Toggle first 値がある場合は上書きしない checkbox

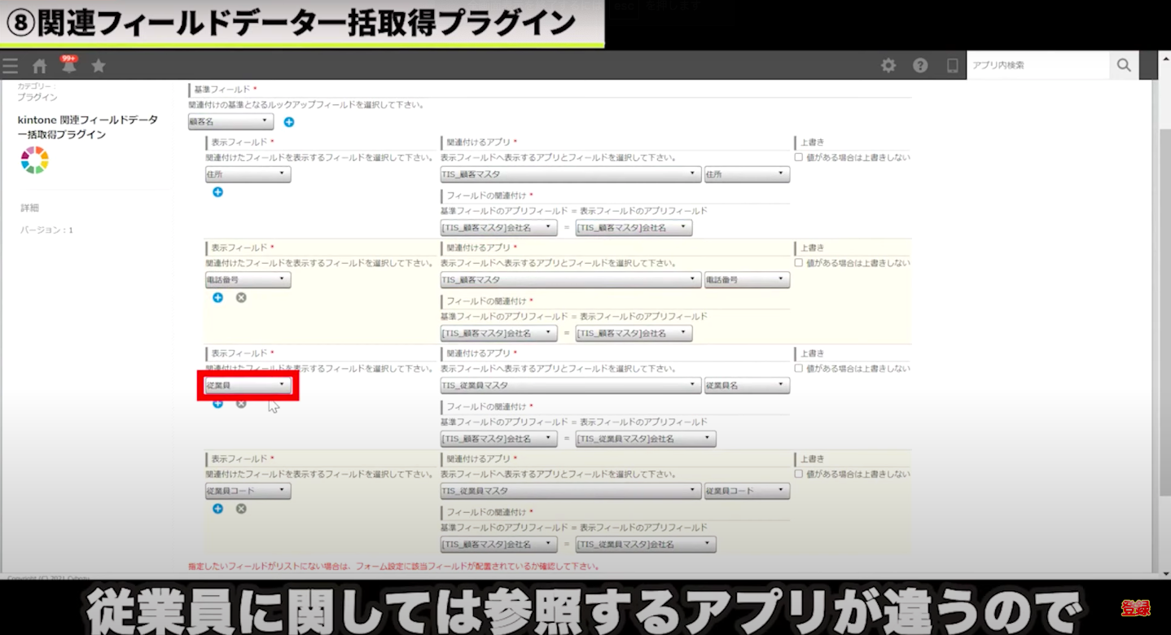coord(799,157)
